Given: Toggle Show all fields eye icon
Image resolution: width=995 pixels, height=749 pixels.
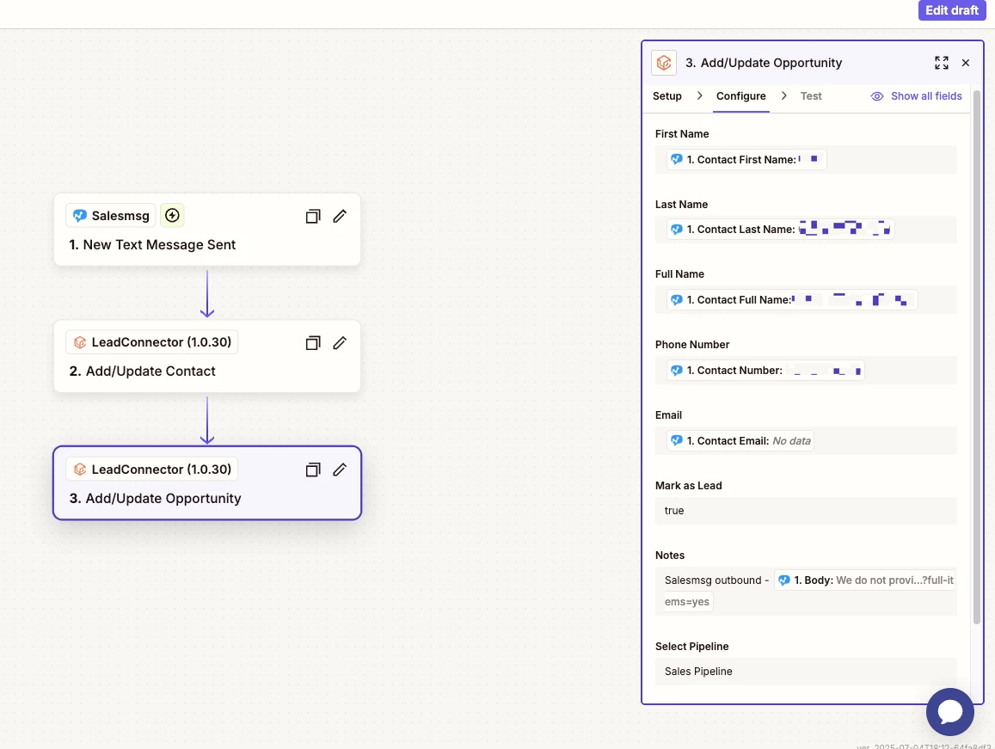Looking at the screenshot, I should 876,96.
